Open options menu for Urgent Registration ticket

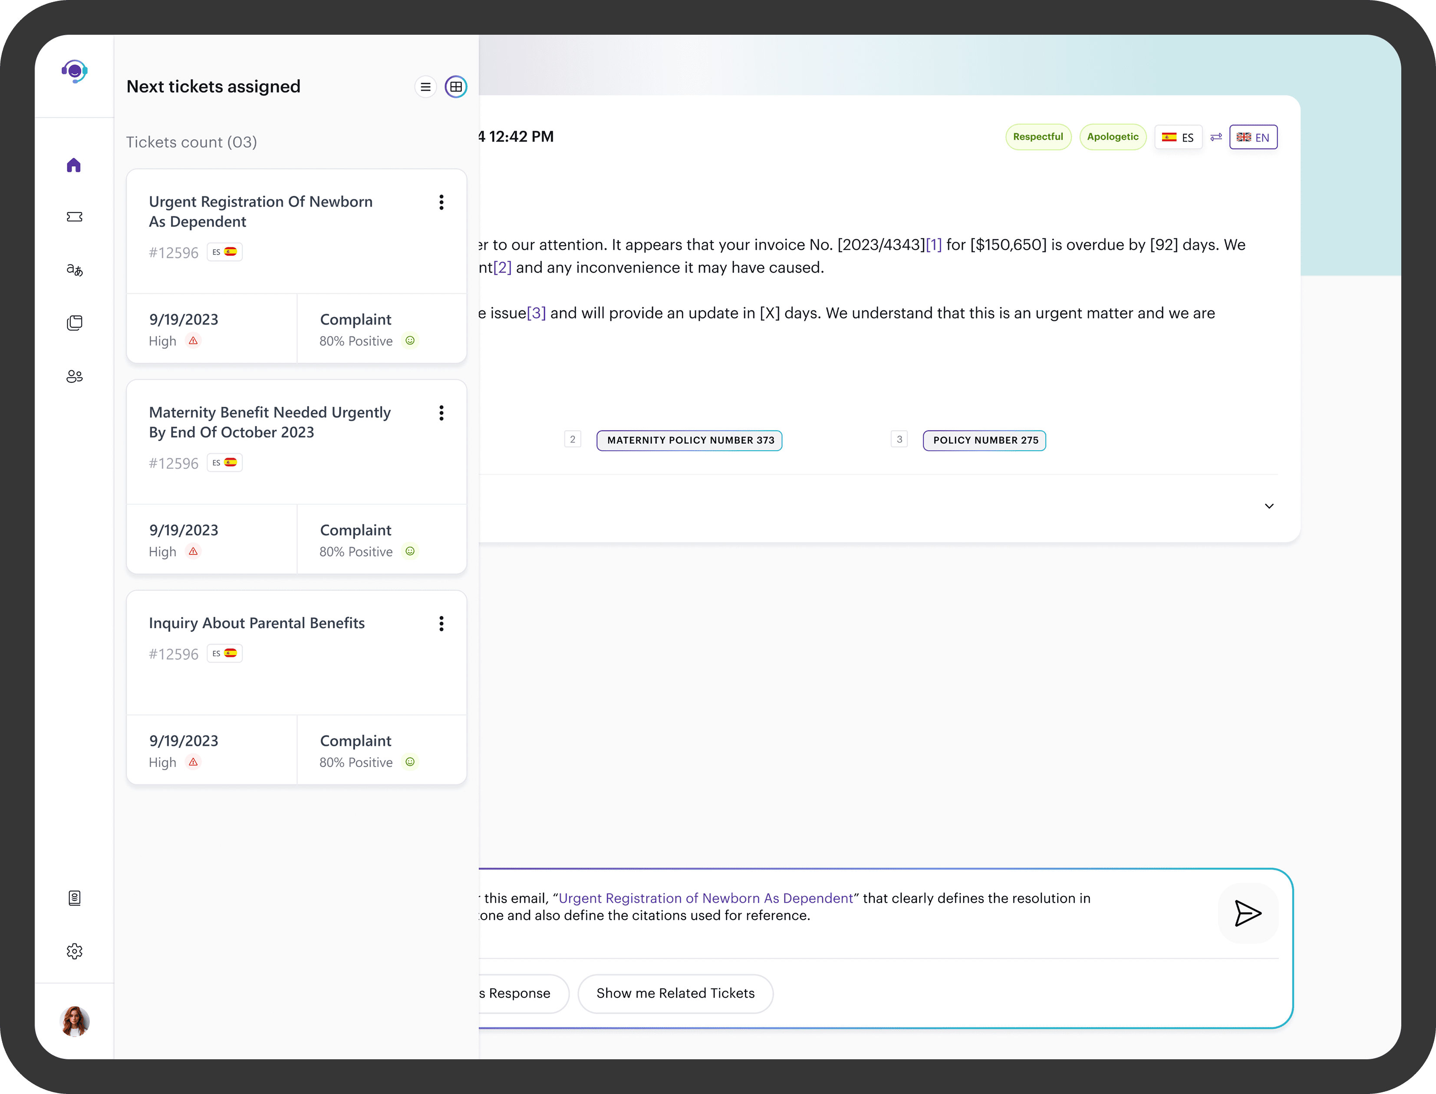[441, 202]
